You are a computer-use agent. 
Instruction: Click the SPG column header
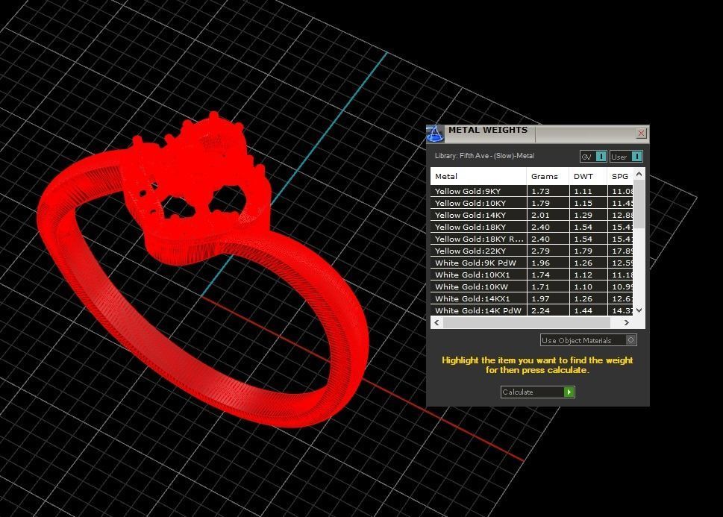(x=620, y=176)
